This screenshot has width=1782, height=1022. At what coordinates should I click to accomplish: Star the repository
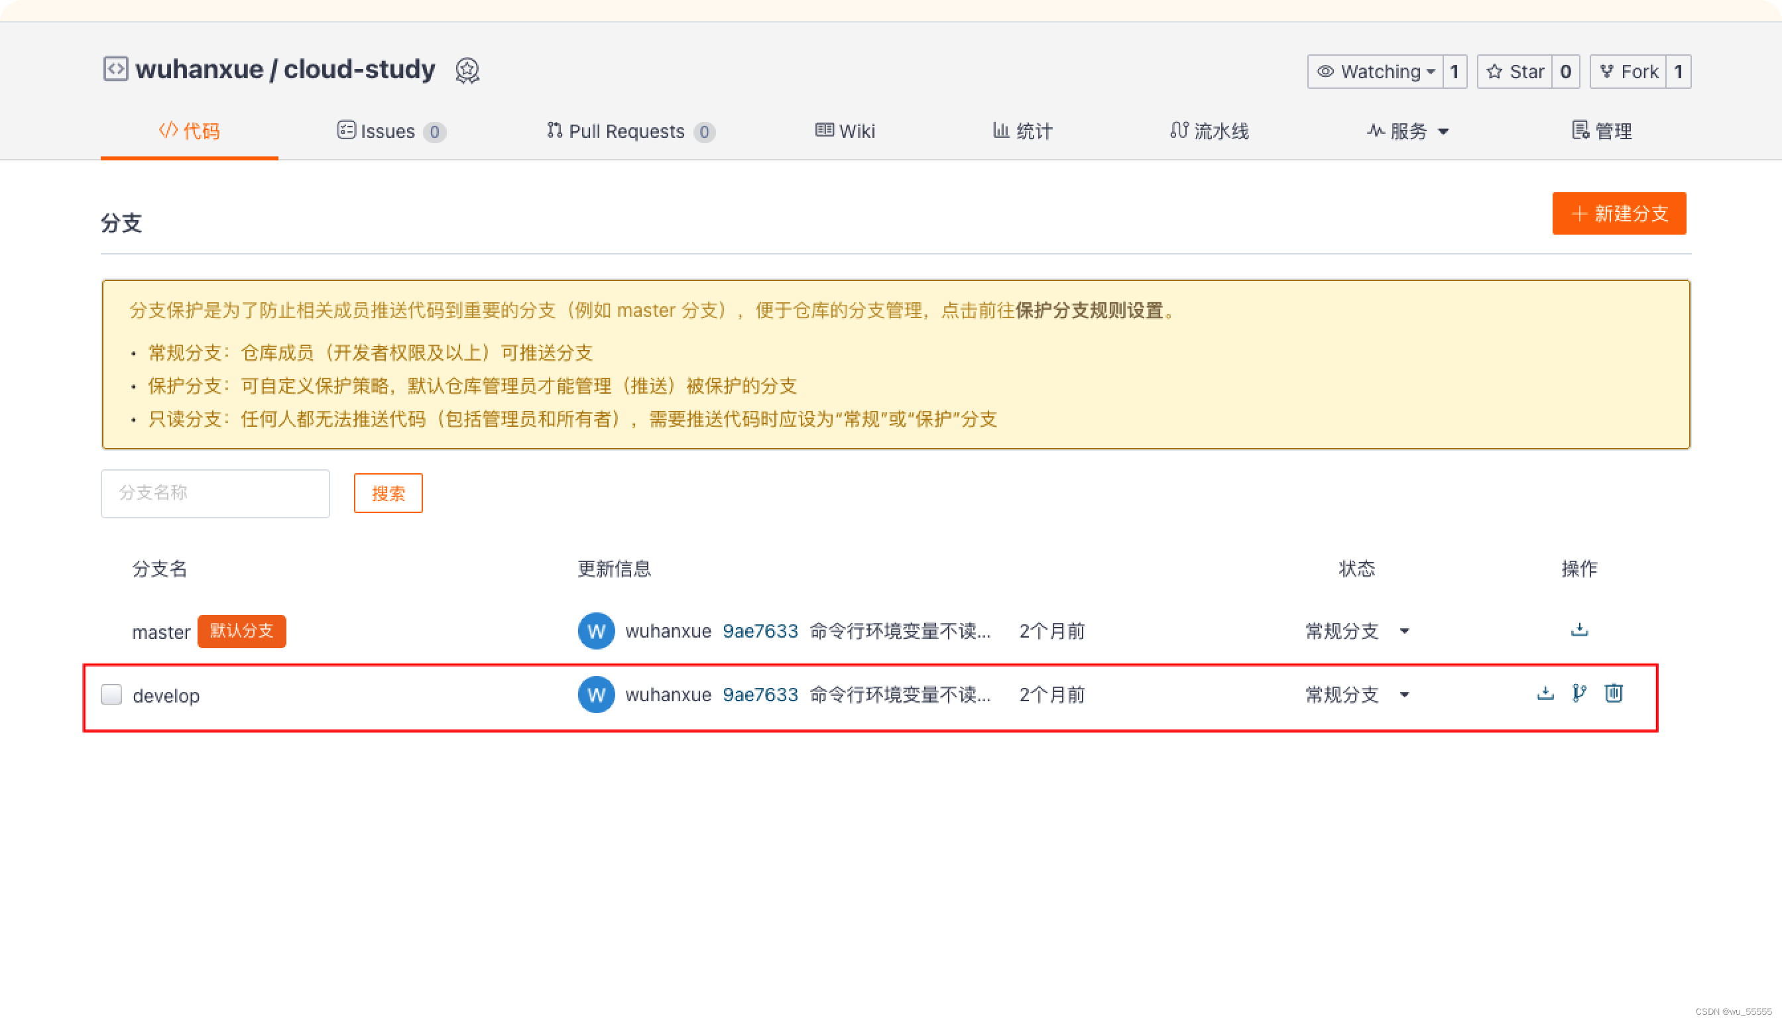pos(1514,72)
